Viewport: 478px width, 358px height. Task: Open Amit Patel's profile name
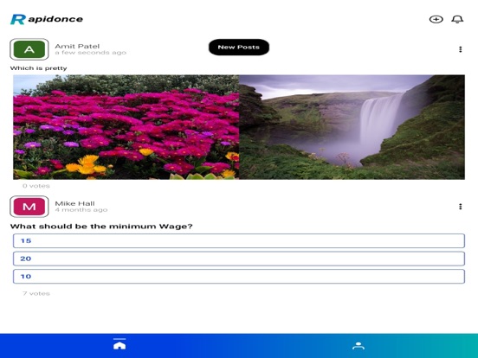click(77, 47)
